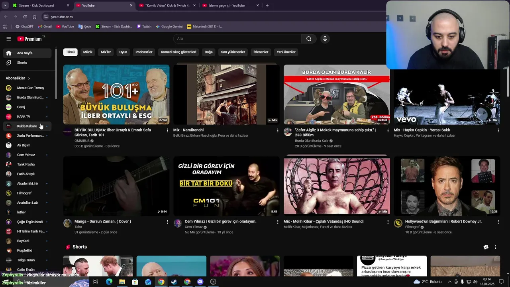
Task: Select Komedi skeç gösterileri filter chip
Action: [178, 52]
